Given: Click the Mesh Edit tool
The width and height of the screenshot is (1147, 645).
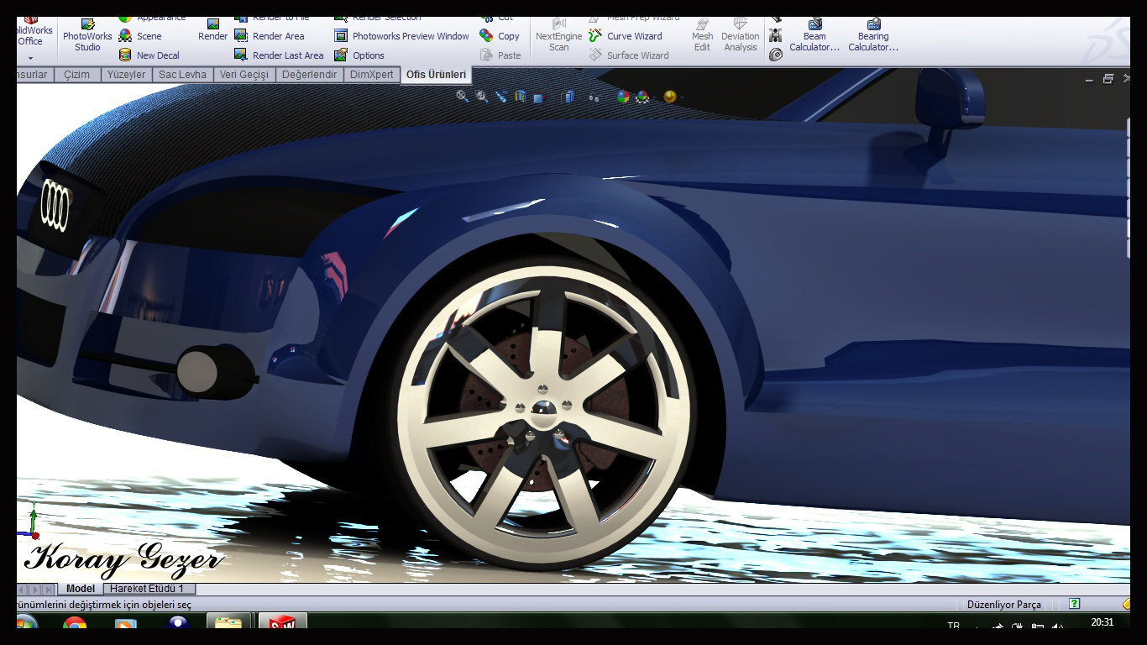Looking at the screenshot, I should point(702,36).
